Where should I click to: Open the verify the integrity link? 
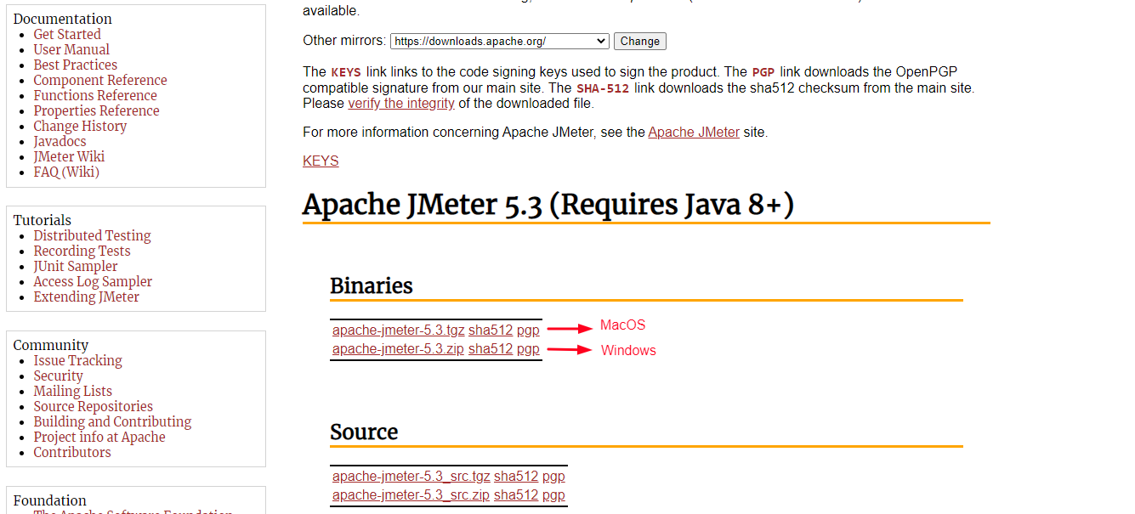coord(401,104)
